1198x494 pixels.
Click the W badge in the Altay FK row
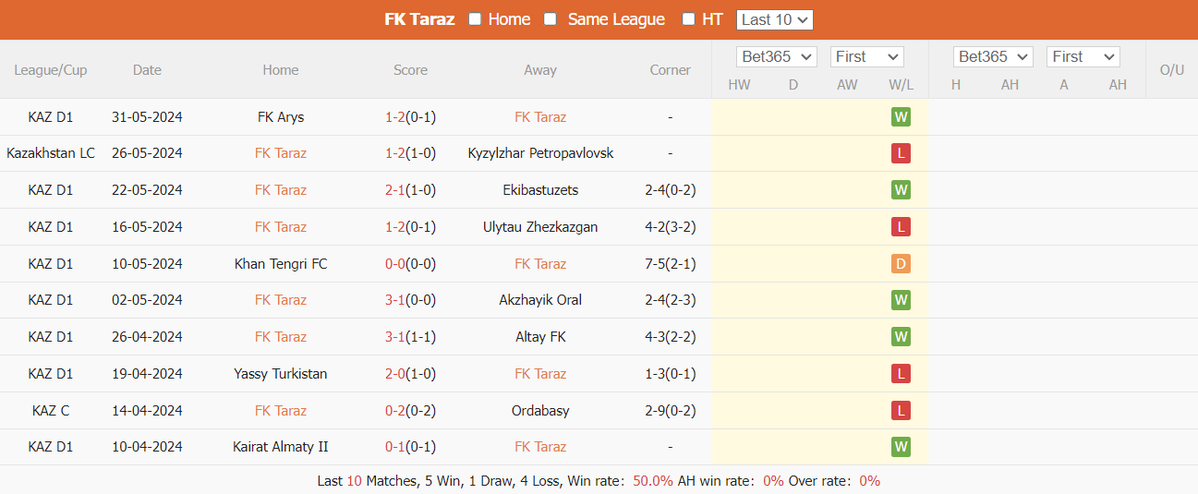click(901, 337)
